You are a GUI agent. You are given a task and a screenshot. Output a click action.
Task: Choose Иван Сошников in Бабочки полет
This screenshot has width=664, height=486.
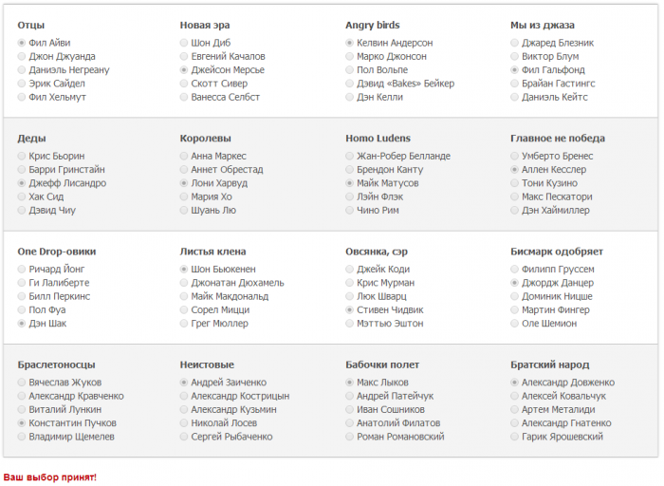coord(350,409)
